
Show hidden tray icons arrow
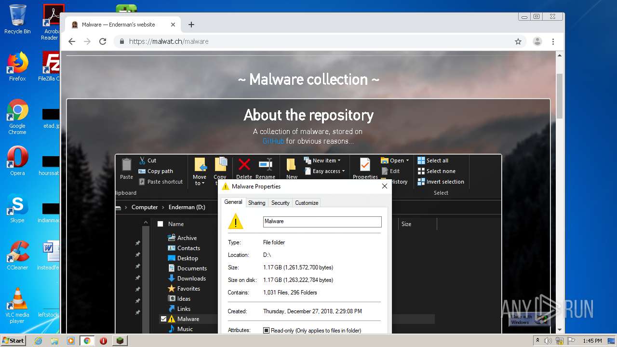click(x=537, y=341)
